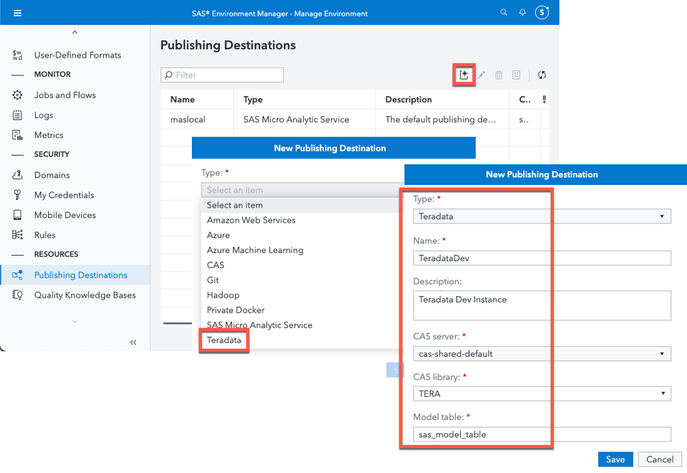This screenshot has height=473, width=687.
Task: Open the CAS library dropdown
Action: pyautogui.click(x=541, y=394)
